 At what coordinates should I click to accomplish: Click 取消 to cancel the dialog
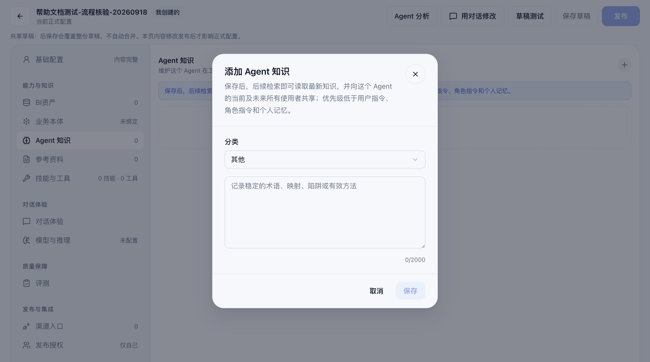[x=376, y=291]
